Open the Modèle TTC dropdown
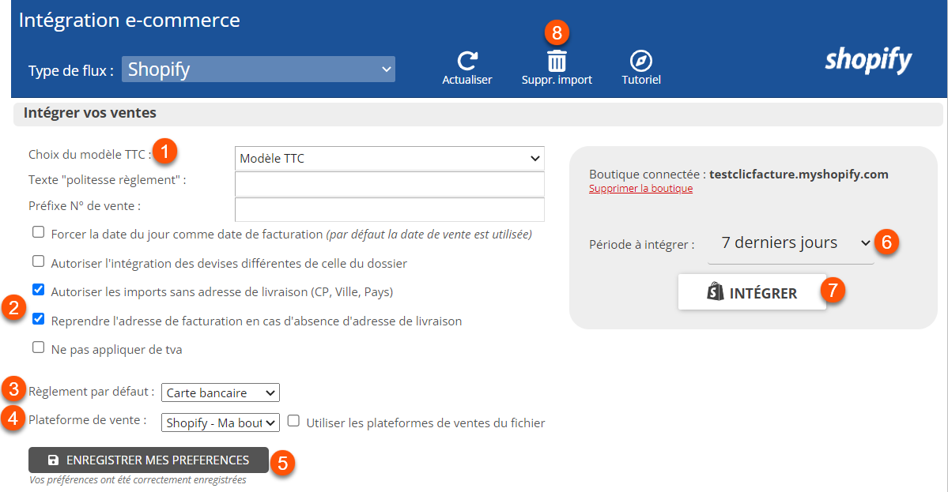Viewport: 948px width, 492px height. [389, 158]
